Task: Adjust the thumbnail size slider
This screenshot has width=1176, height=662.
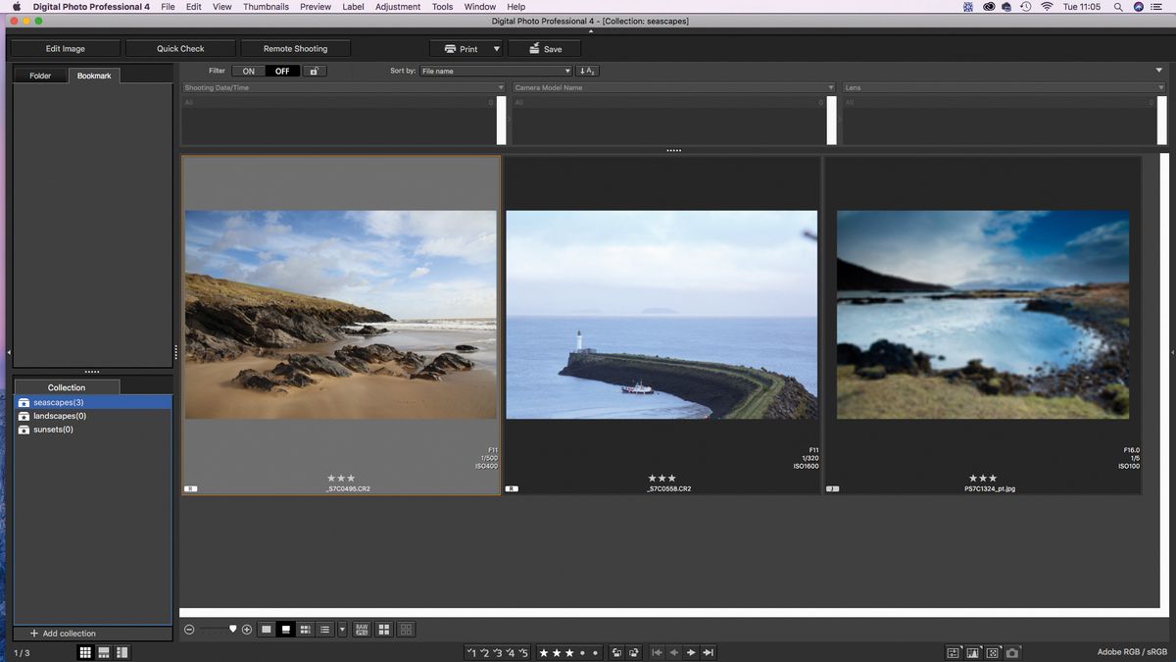Action: coord(218,630)
